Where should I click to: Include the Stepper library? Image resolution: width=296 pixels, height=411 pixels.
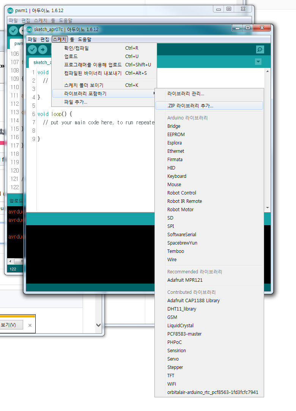(209, 367)
